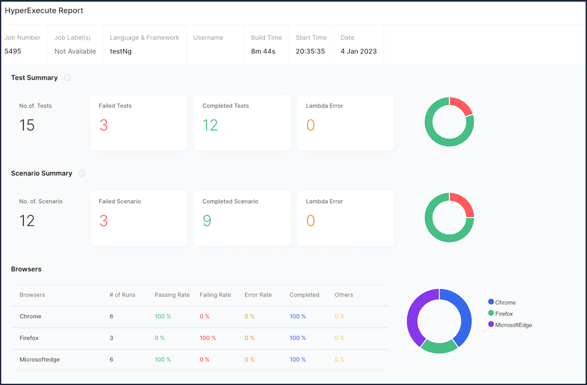Select the Scenario Summary donut chart
Image resolution: width=587 pixels, height=385 pixels.
(x=449, y=217)
